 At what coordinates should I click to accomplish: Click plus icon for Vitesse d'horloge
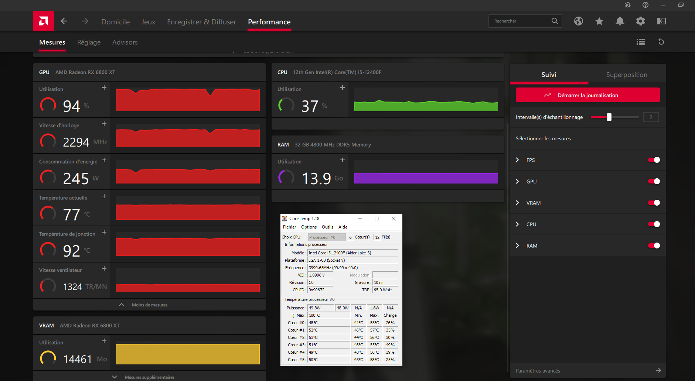tap(104, 124)
